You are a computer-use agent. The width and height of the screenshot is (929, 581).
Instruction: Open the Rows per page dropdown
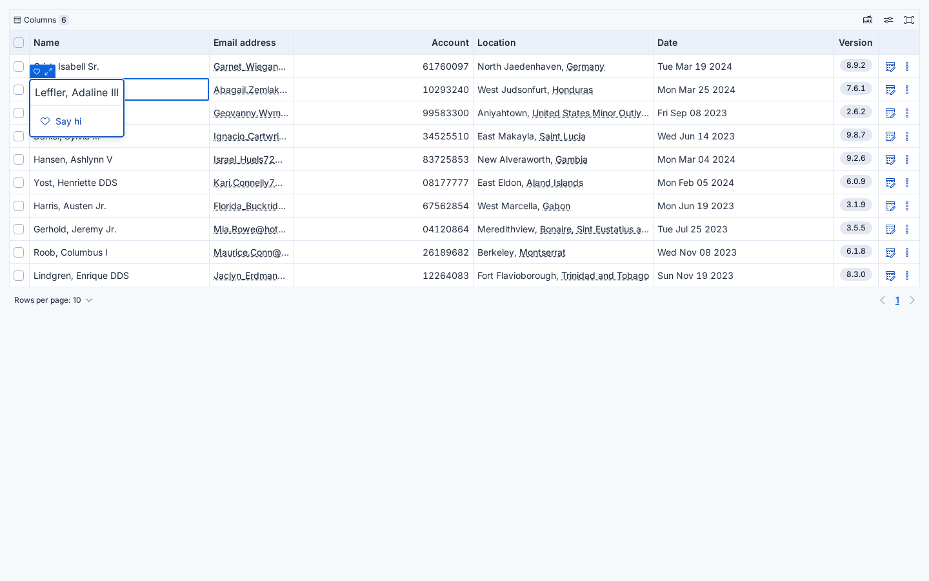(x=54, y=300)
